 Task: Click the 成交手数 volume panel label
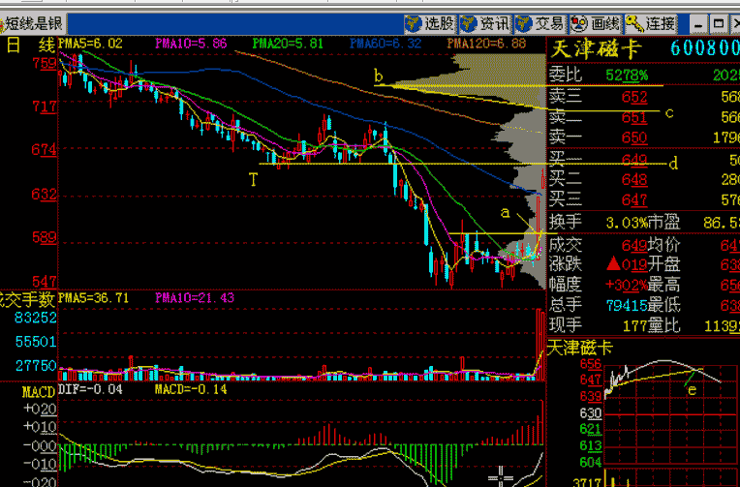[x=27, y=298]
